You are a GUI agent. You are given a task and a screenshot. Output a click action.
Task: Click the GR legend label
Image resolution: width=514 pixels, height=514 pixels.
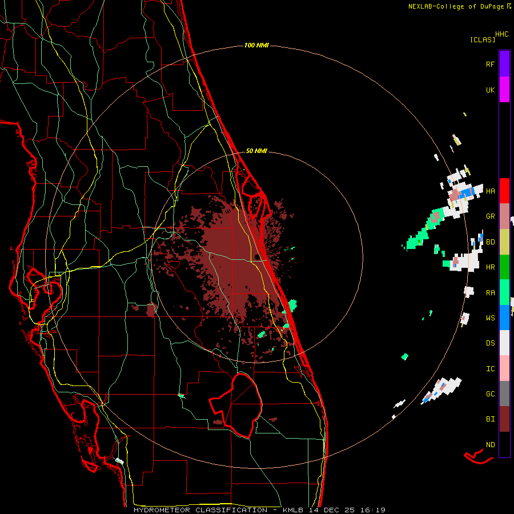[x=490, y=216]
